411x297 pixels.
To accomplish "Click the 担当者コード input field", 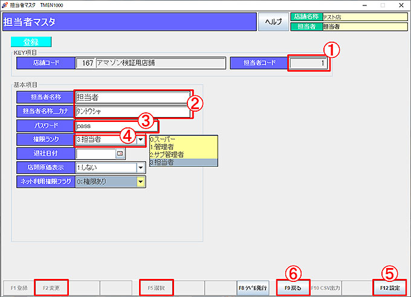I will tap(308, 63).
